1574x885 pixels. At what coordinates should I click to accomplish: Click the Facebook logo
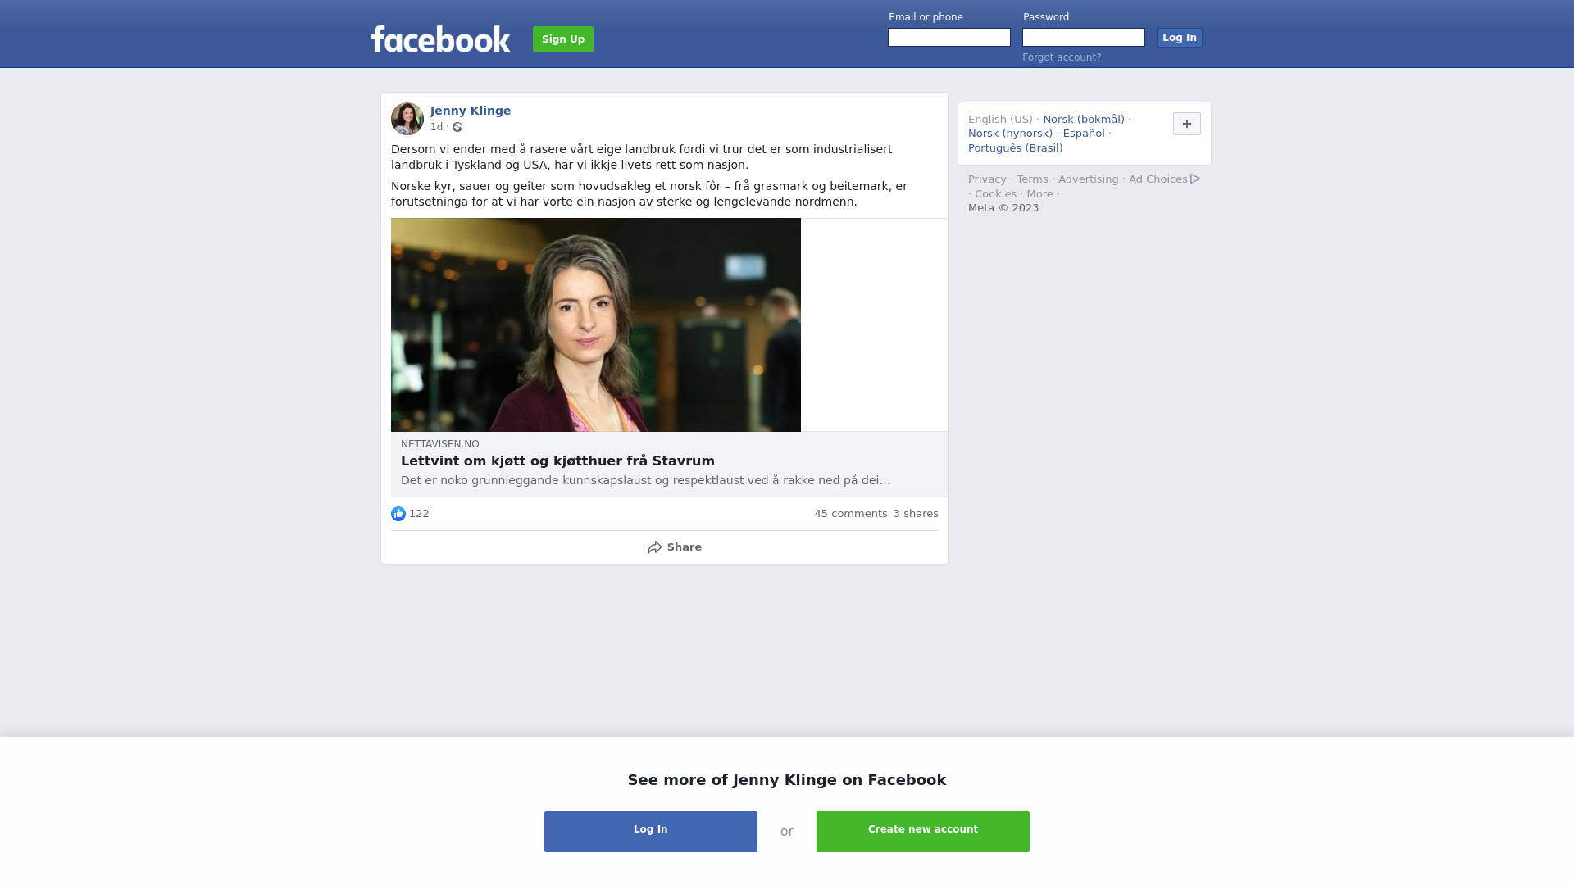pos(440,39)
